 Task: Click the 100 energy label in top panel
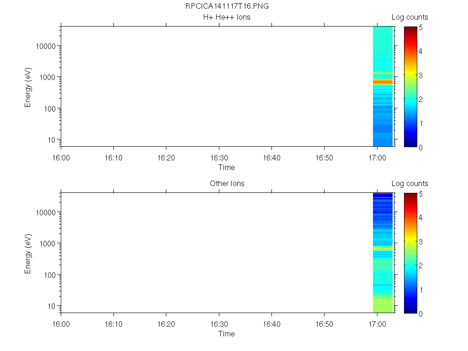tap(50, 109)
